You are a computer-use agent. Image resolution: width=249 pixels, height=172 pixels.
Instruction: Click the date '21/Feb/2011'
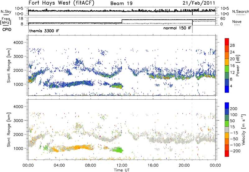[x=199, y=3]
